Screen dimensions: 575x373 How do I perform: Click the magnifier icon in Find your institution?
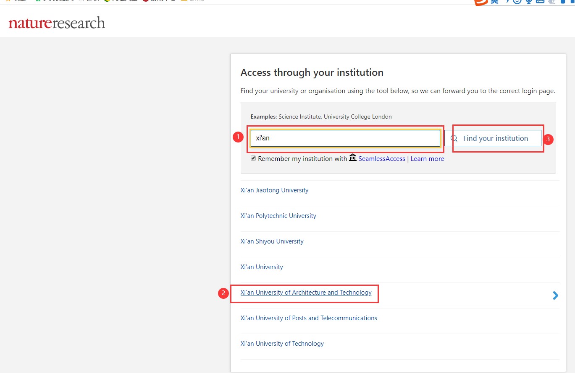click(x=454, y=138)
